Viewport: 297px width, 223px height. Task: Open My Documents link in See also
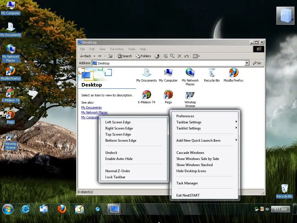[91, 107]
